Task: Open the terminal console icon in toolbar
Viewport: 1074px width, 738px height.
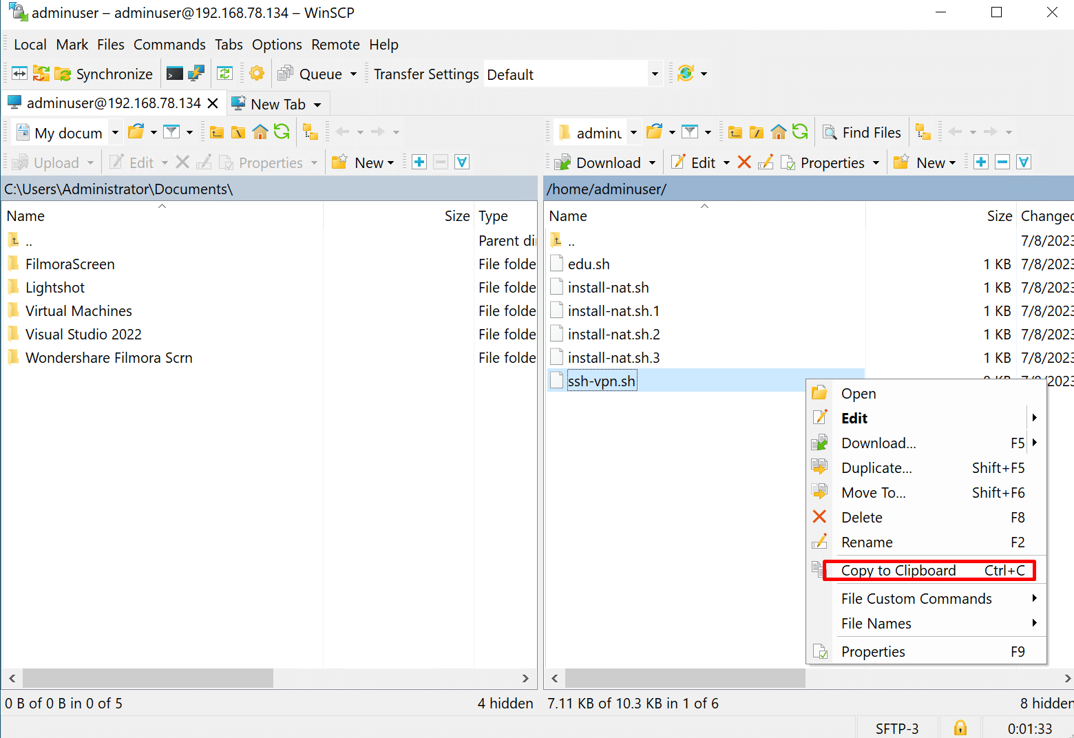Action: click(175, 74)
